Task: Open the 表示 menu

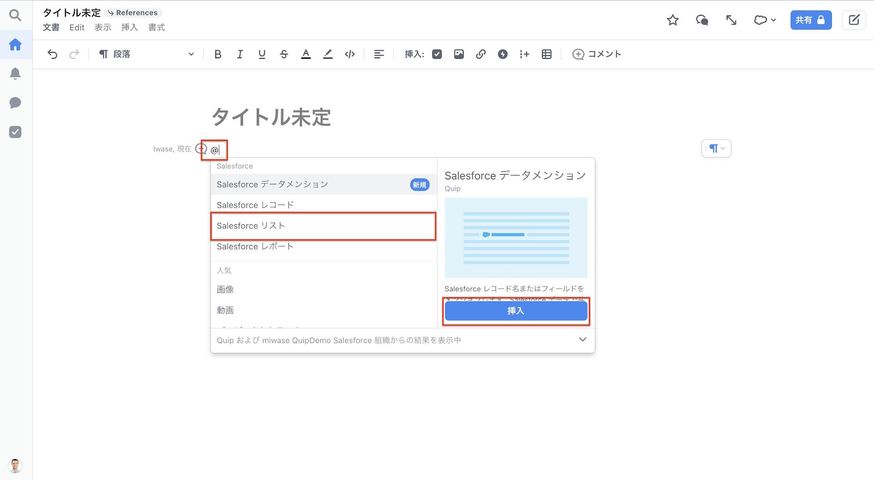Action: click(103, 27)
